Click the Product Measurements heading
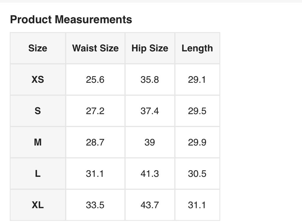 coord(71,19)
